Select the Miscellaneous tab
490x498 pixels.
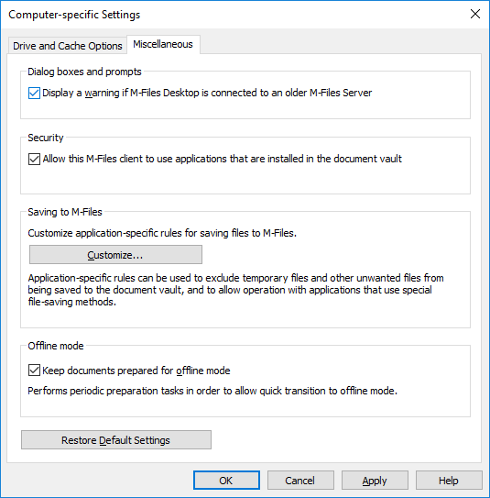(x=163, y=44)
